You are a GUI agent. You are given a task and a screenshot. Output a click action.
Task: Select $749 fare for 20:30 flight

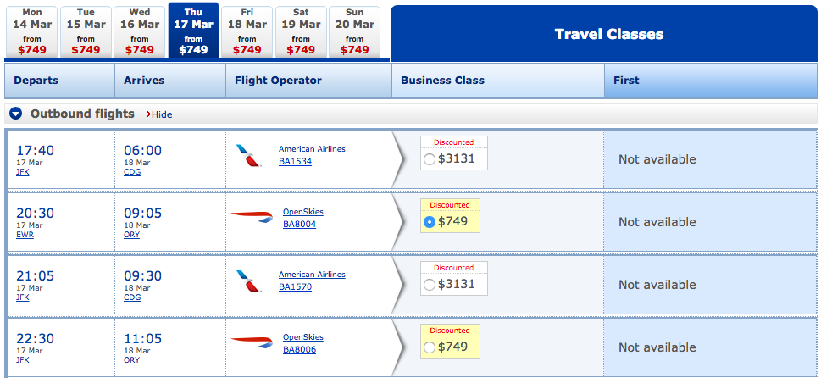[429, 222]
